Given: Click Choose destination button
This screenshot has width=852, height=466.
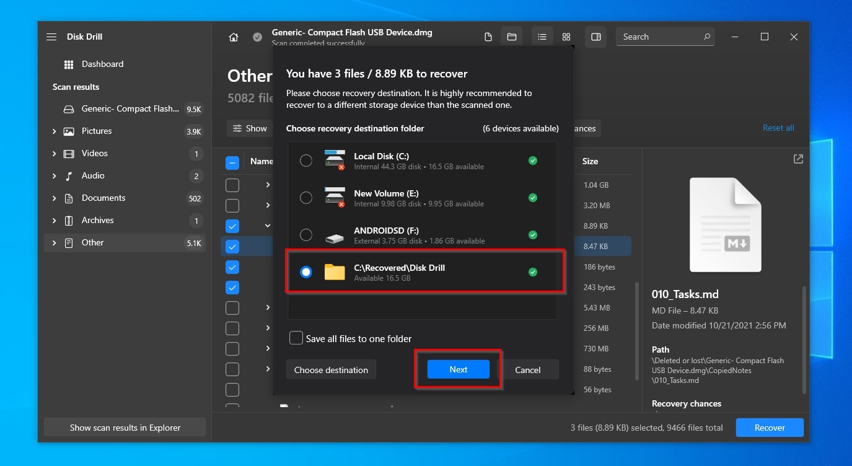Looking at the screenshot, I should point(331,370).
